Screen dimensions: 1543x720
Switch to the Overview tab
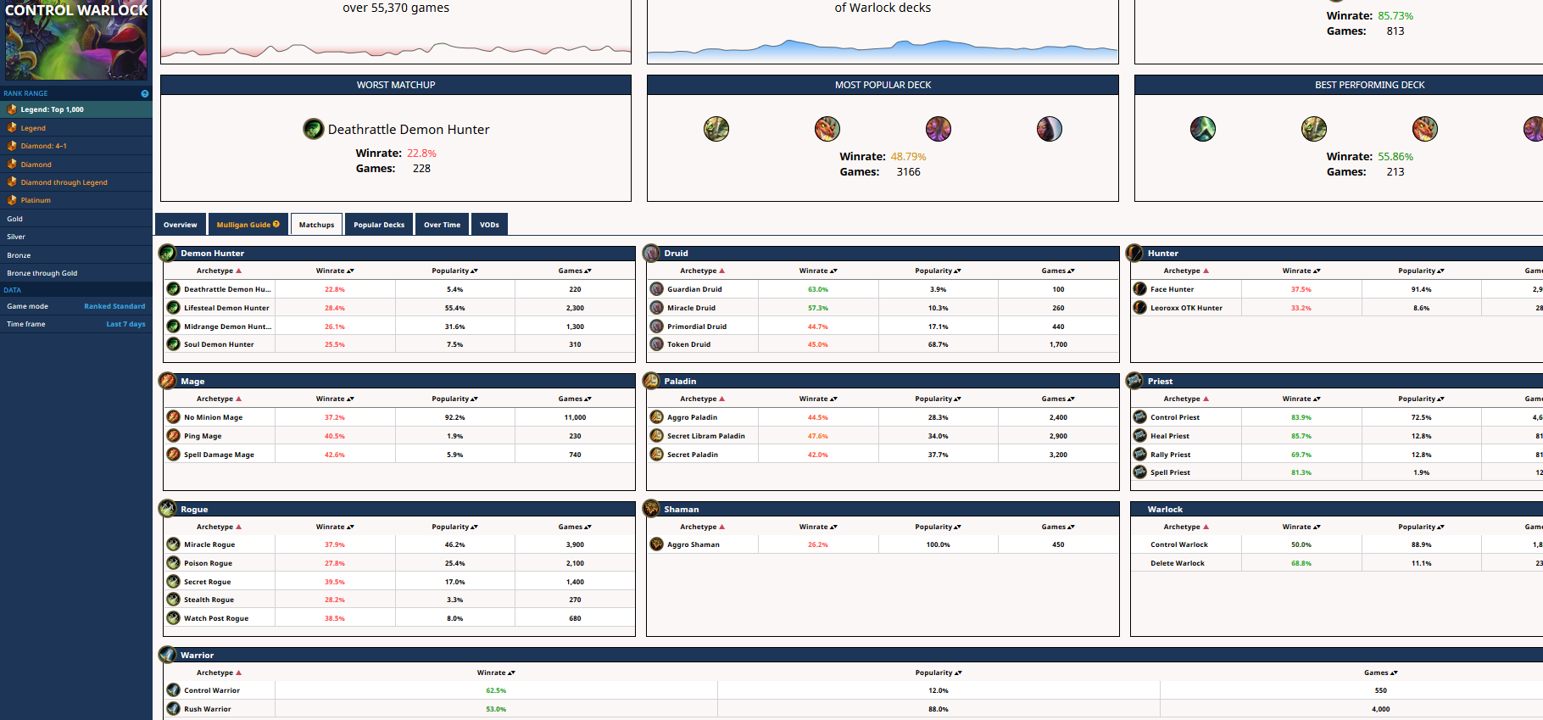180,225
